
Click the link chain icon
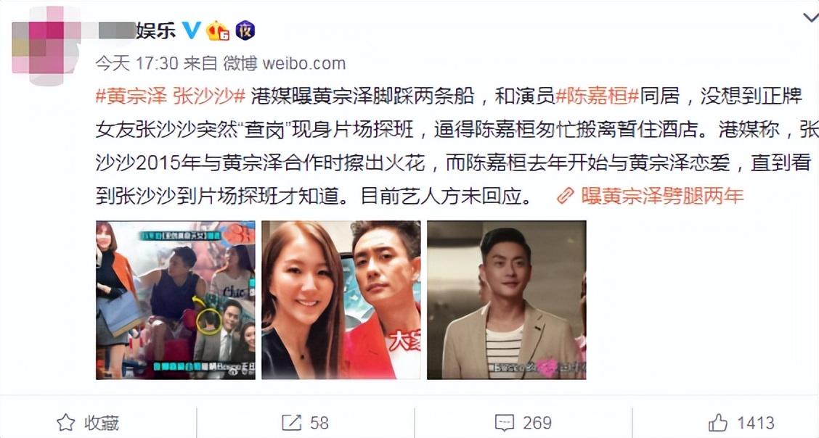tap(565, 196)
